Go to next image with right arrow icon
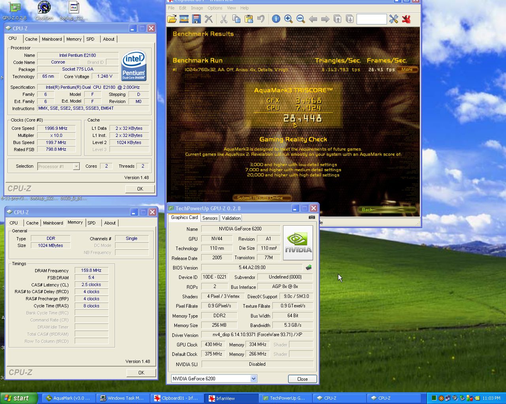The width and height of the screenshot is (506, 404). point(325,19)
